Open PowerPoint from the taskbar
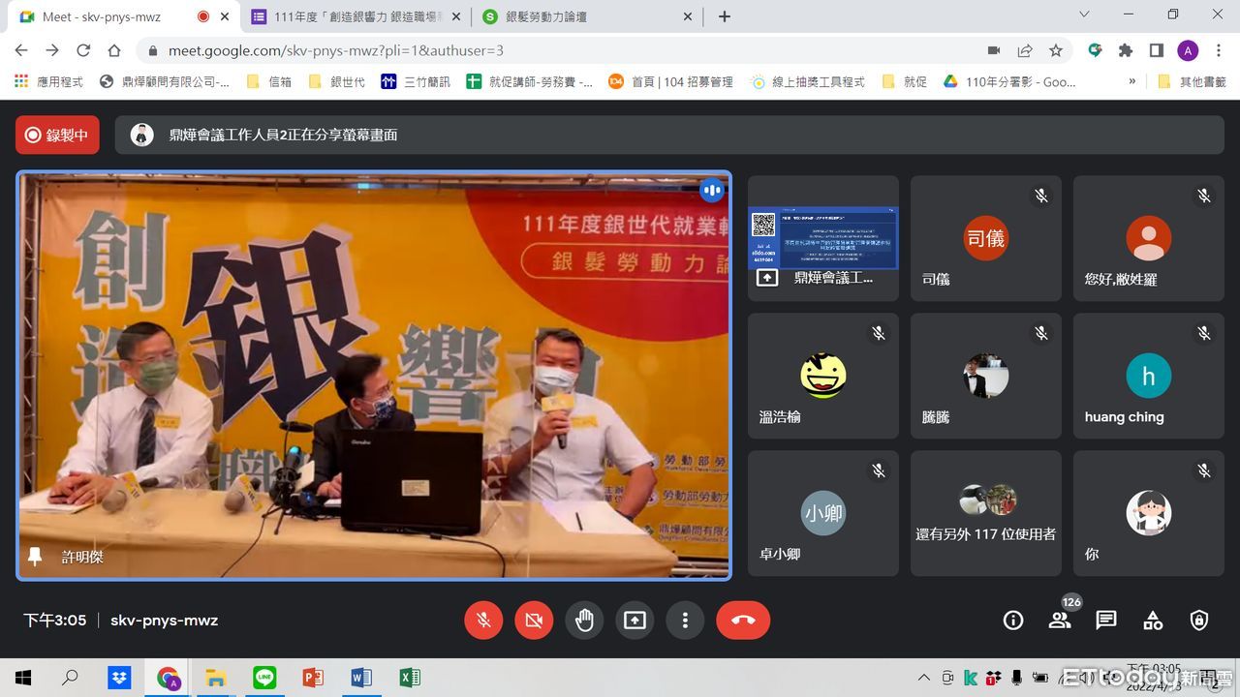 (x=313, y=678)
